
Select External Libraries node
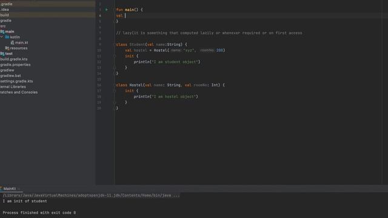click(x=13, y=87)
